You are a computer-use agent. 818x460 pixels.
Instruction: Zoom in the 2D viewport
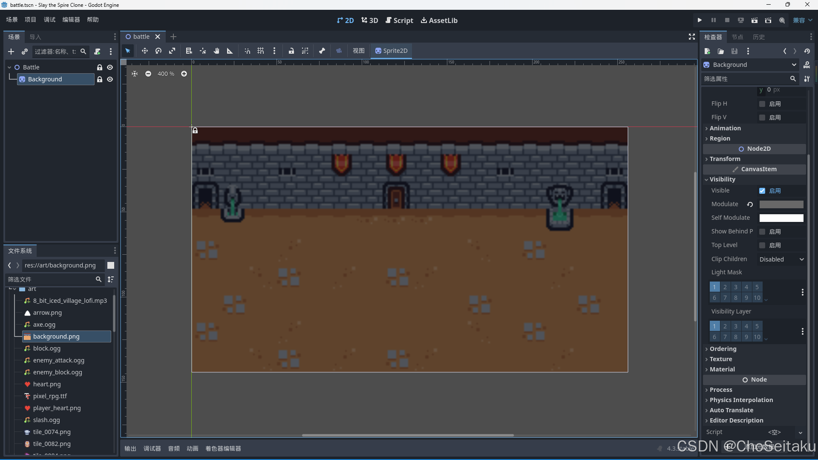click(x=184, y=74)
